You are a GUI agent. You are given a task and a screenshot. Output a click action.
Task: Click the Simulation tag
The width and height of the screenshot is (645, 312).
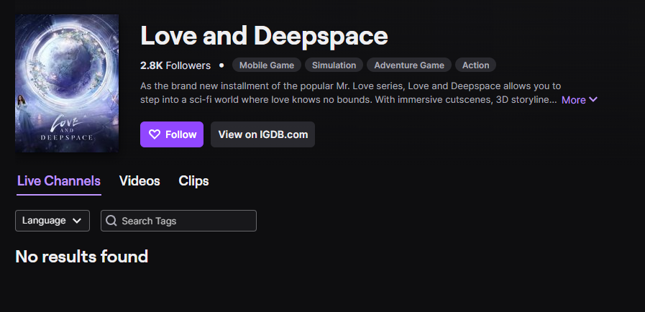[334, 65]
